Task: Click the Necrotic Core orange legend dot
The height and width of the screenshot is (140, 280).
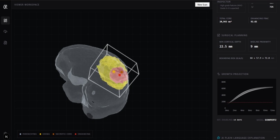Action: (x=53, y=134)
